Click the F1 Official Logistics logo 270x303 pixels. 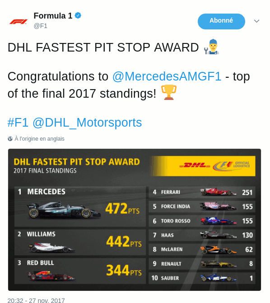click(x=231, y=166)
